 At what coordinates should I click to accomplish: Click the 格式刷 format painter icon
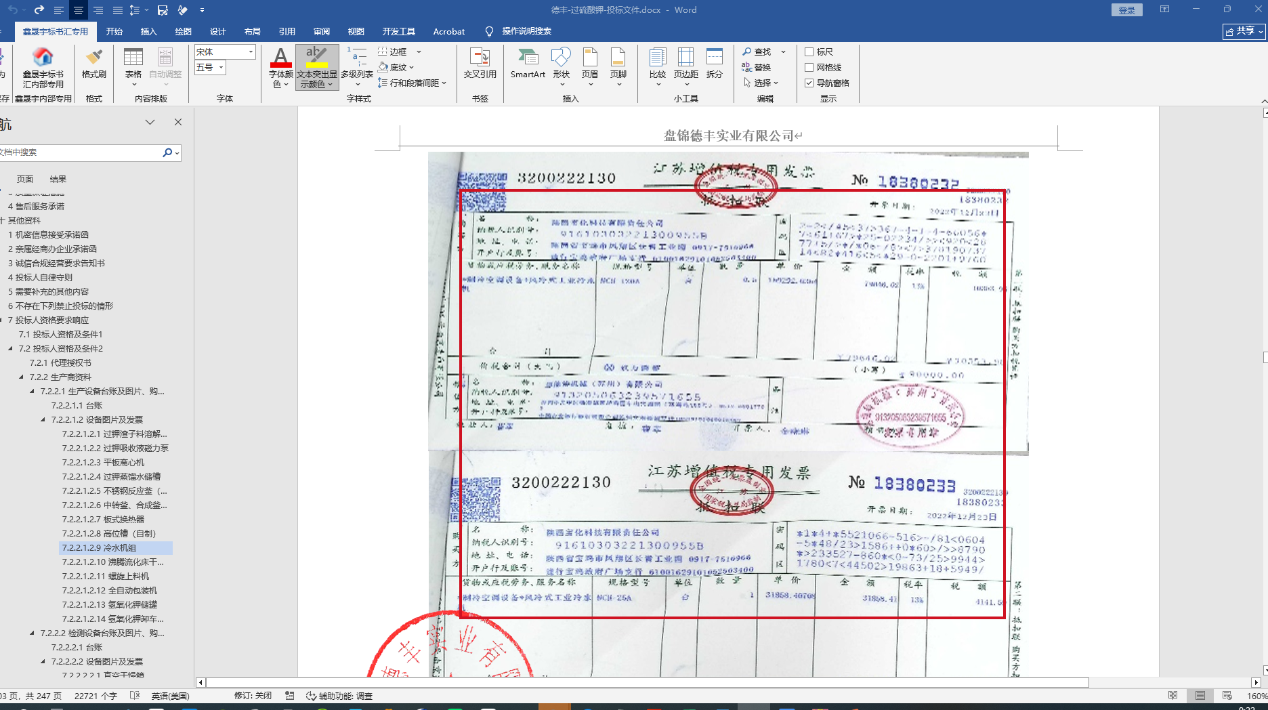[93, 63]
